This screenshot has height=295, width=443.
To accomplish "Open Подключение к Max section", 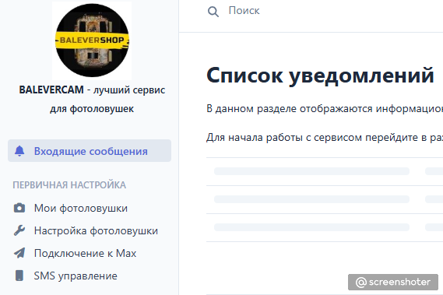I will [x=86, y=253].
